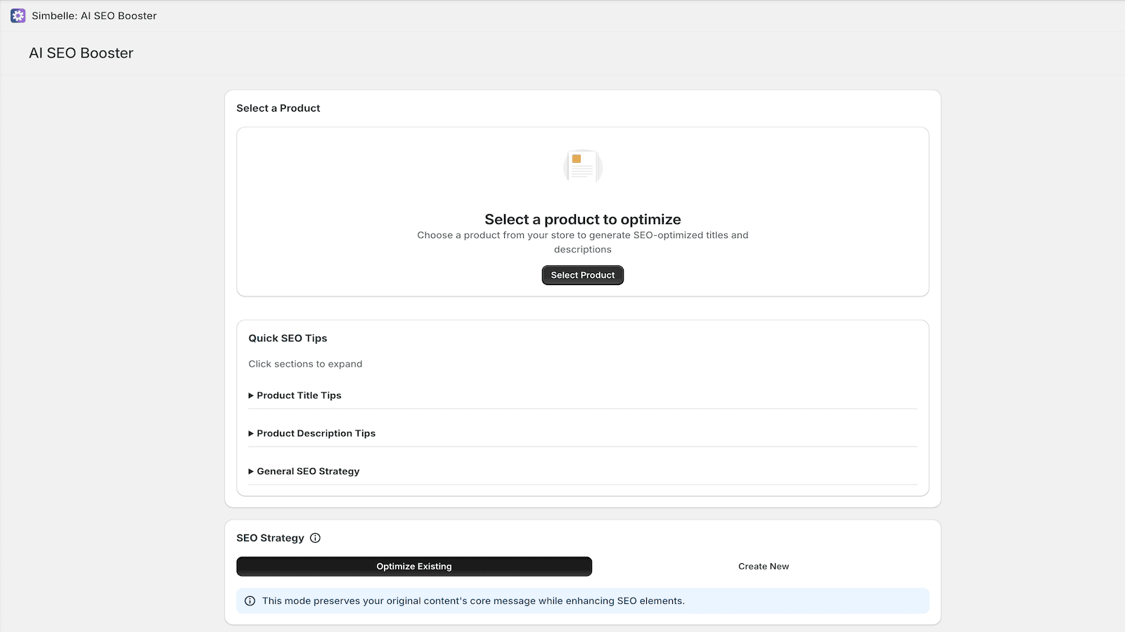The image size is (1125, 632).
Task: Click the AI SEO Booster page heading
Action: 81,53
